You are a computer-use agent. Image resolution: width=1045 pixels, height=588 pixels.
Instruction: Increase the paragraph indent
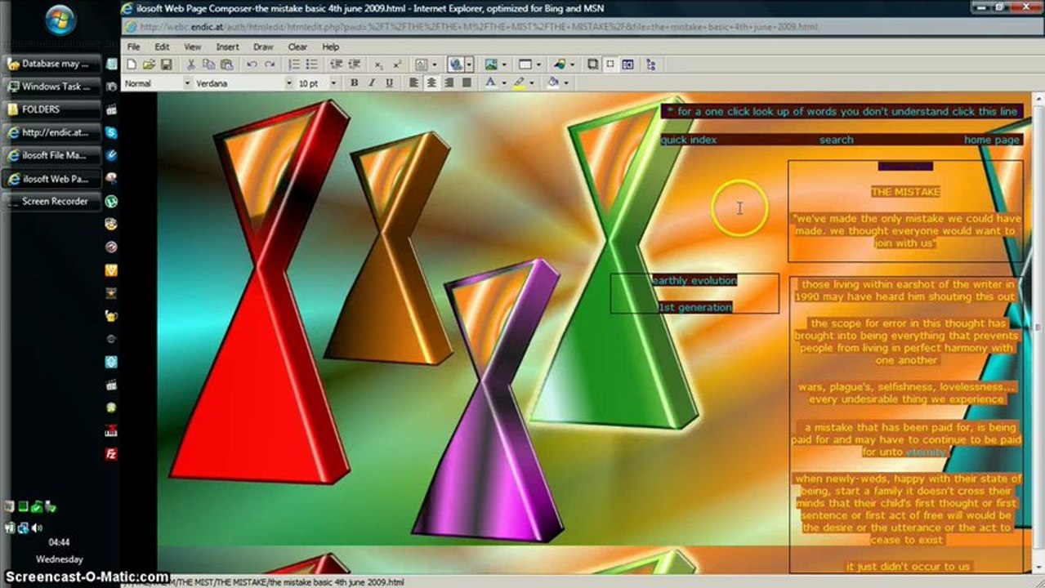point(355,65)
